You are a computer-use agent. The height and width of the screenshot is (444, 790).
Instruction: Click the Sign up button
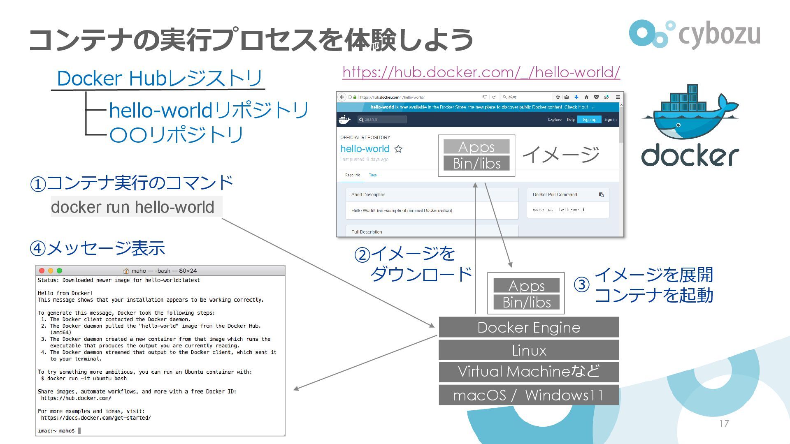[589, 120]
